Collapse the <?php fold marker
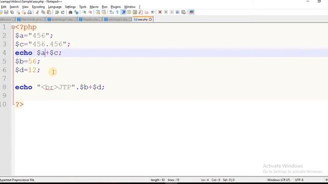Viewport: 328px width, 184px height. [x=13, y=27]
